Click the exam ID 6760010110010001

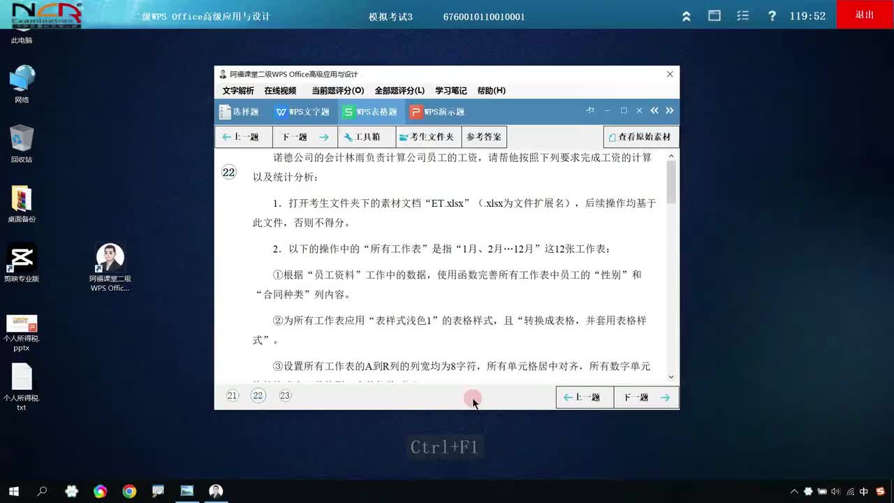click(484, 17)
